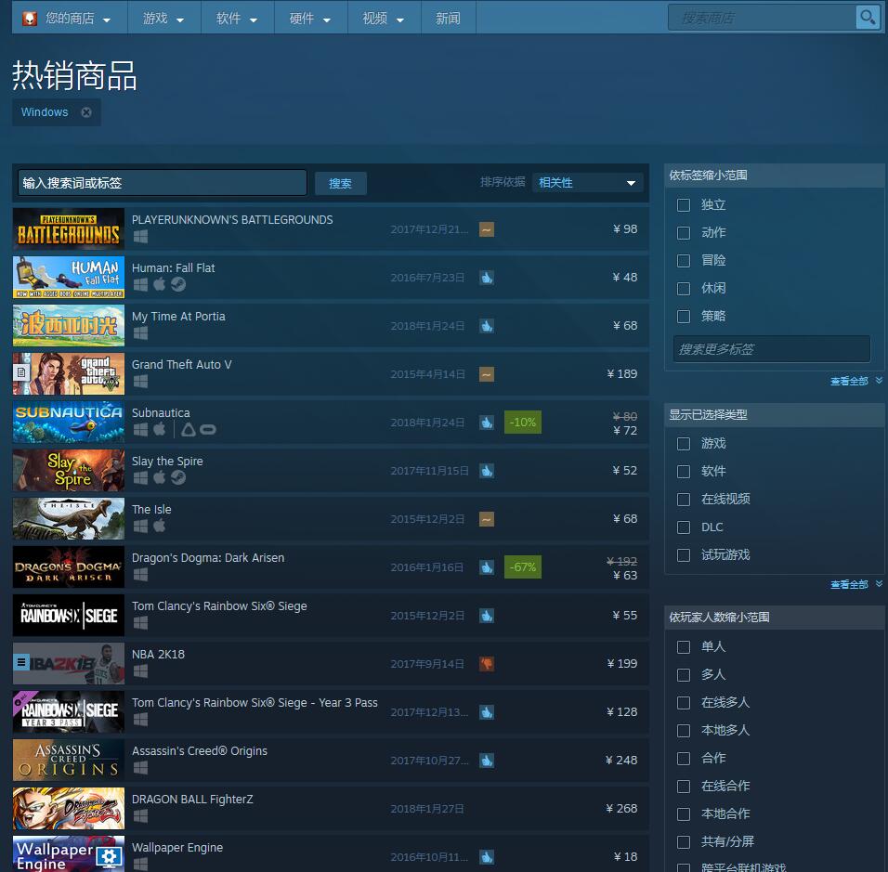Click the SteamOS icon under Human: Fall Flat
Viewport: 888px width, 872px height.
178,284
